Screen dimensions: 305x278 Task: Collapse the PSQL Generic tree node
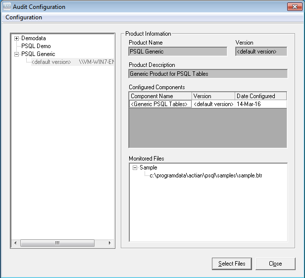click(17, 54)
